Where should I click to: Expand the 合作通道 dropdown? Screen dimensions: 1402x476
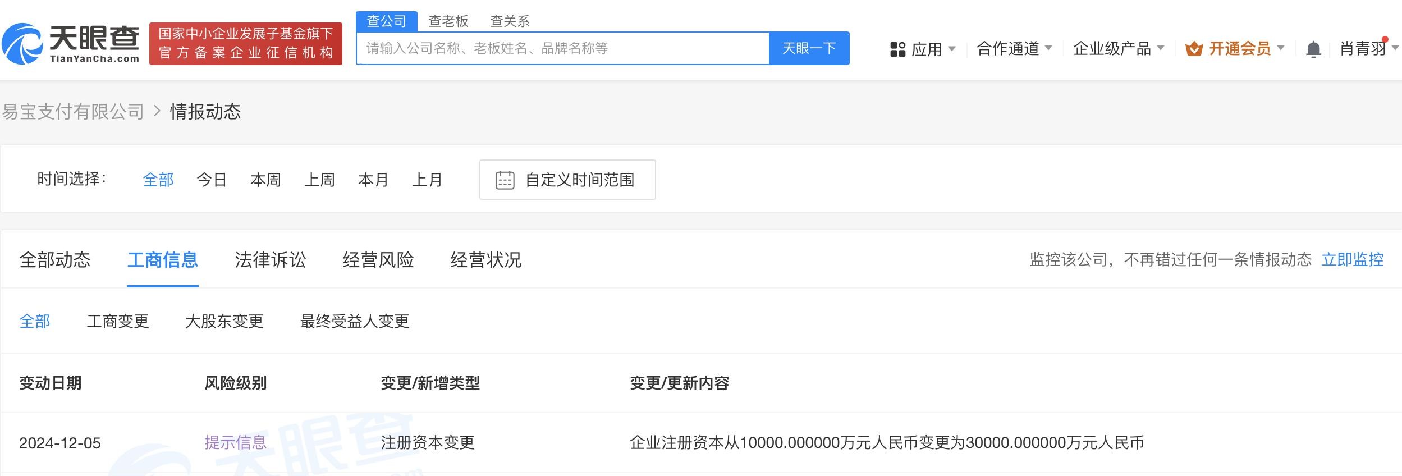coord(1014,49)
